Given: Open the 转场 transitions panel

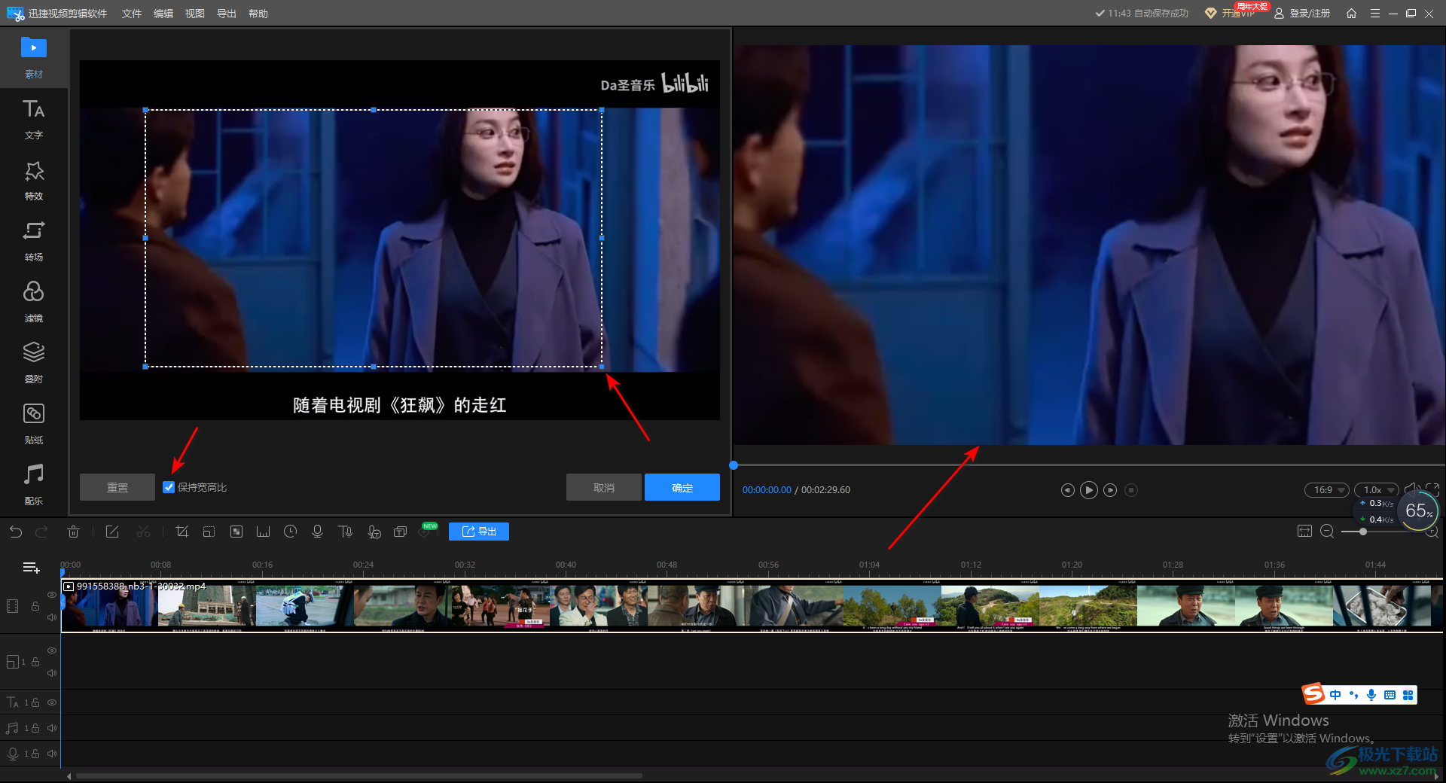Looking at the screenshot, I should click(34, 241).
